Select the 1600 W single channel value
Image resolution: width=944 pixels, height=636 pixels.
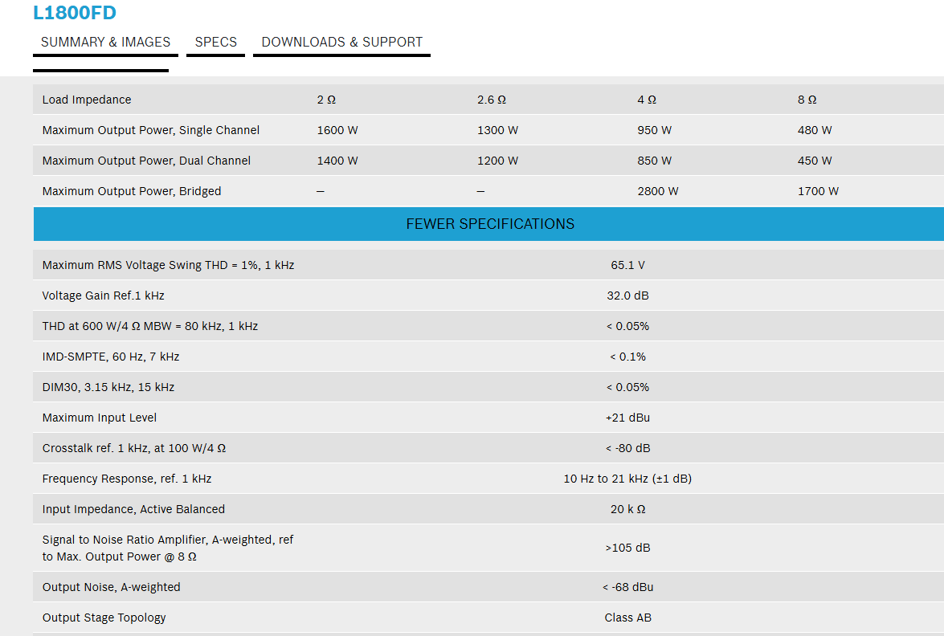click(x=337, y=130)
